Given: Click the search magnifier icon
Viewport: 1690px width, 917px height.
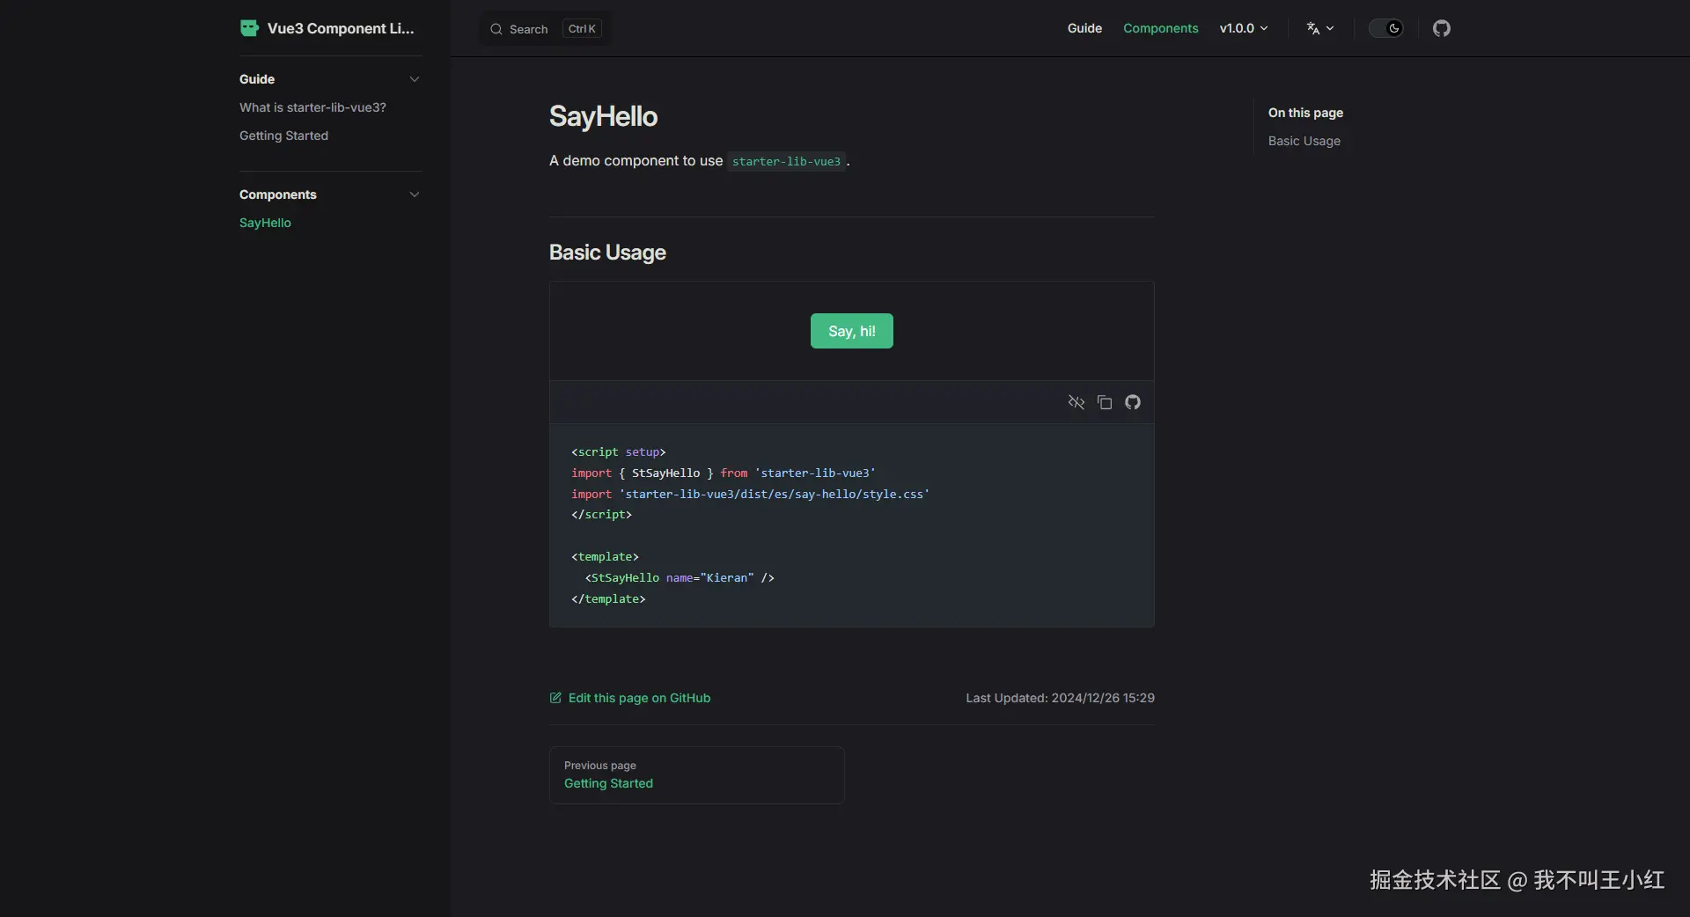Looking at the screenshot, I should pyautogui.click(x=496, y=29).
